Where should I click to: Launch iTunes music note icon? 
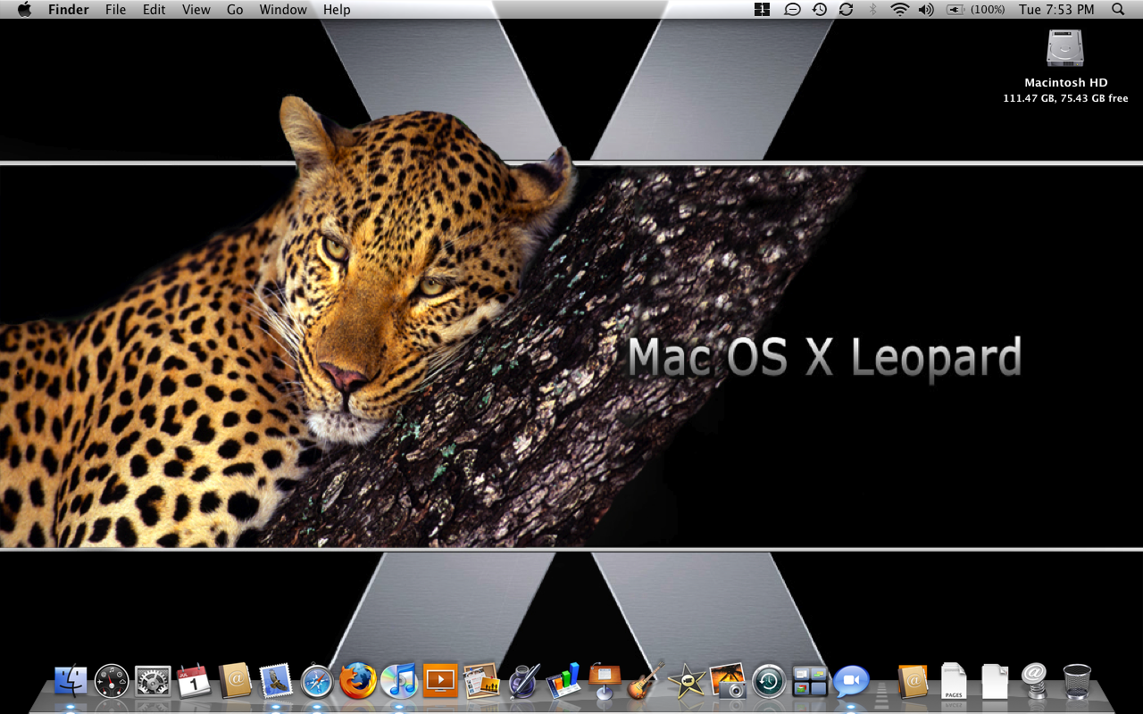[x=399, y=681]
